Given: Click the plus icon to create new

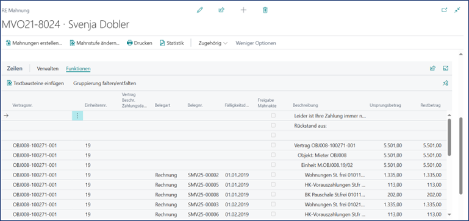Looking at the screenshot, I should [243, 10].
